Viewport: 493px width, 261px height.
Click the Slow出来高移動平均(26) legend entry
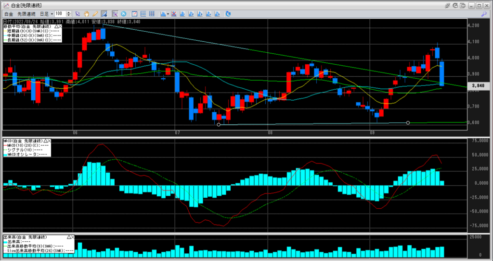click(39, 250)
